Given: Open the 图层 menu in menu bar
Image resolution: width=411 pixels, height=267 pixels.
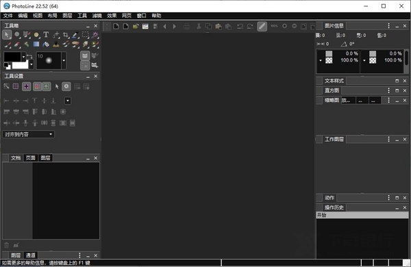Looking at the screenshot, I should pos(67,16).
